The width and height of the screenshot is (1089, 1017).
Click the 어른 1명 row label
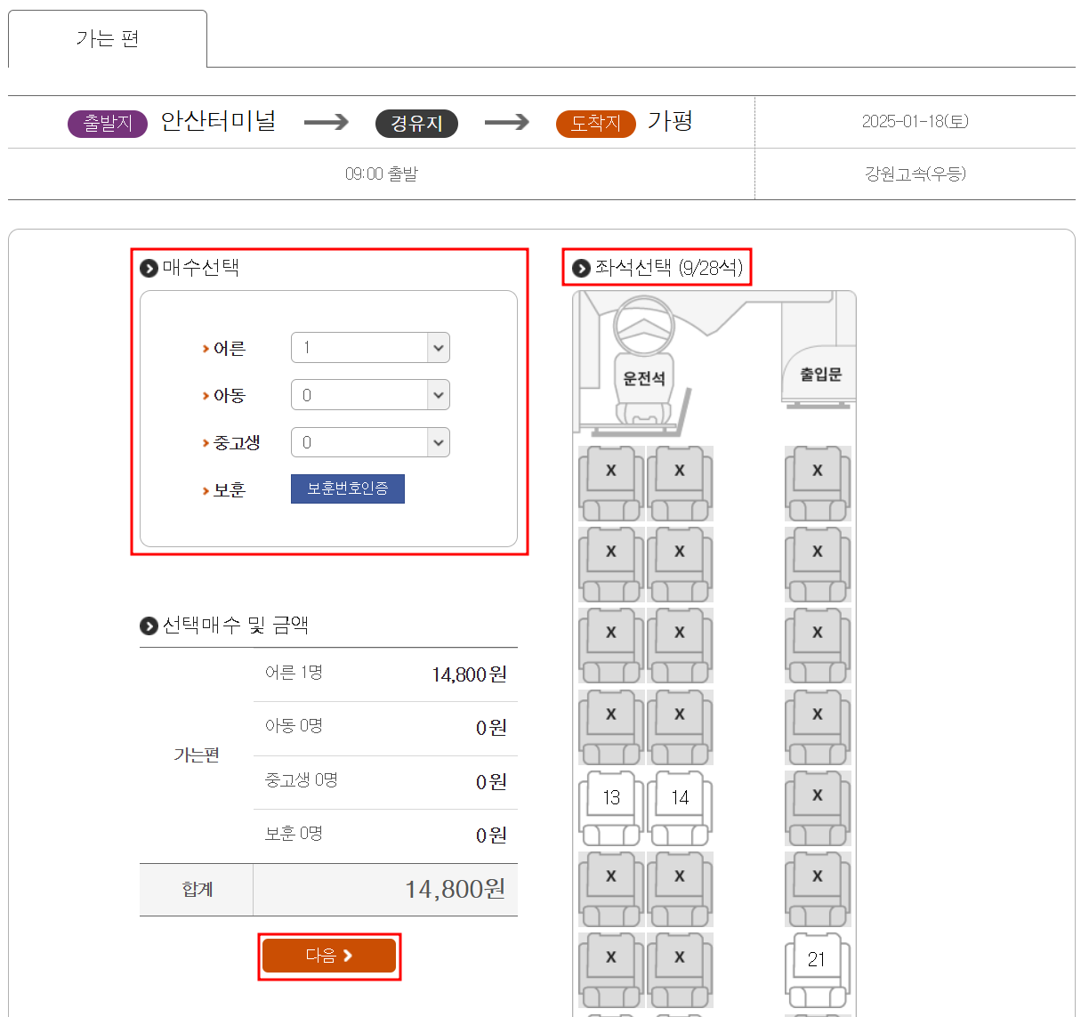[x=294, y=673]
